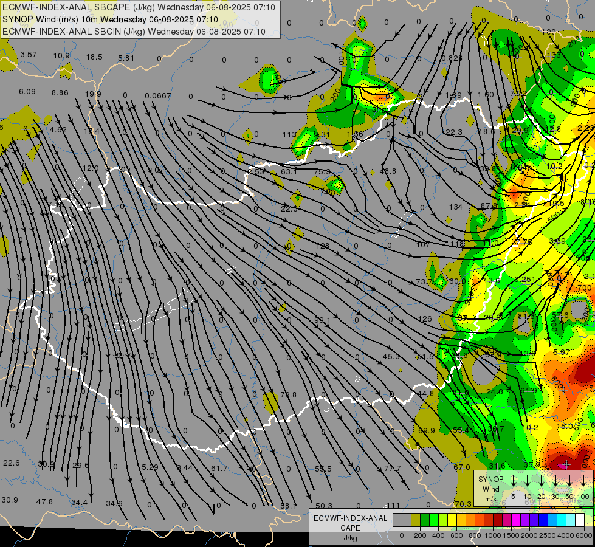The height and width of the screenshot is (547, 595).
Task: Click the map value 18.5
Action: coord(94,57)
